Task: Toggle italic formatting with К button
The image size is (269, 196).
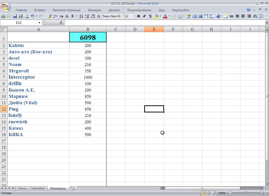Action: pos(144,16)
